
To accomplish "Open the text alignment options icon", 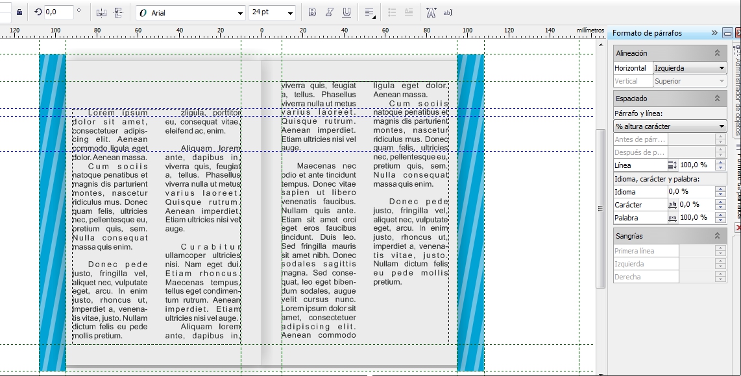I will tap(369, 12).
